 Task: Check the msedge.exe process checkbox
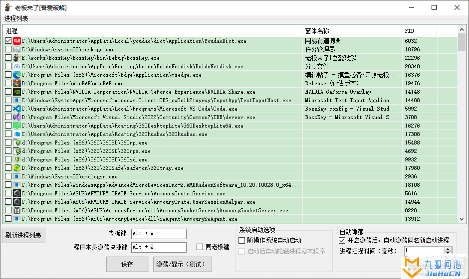tap(8, 75)
